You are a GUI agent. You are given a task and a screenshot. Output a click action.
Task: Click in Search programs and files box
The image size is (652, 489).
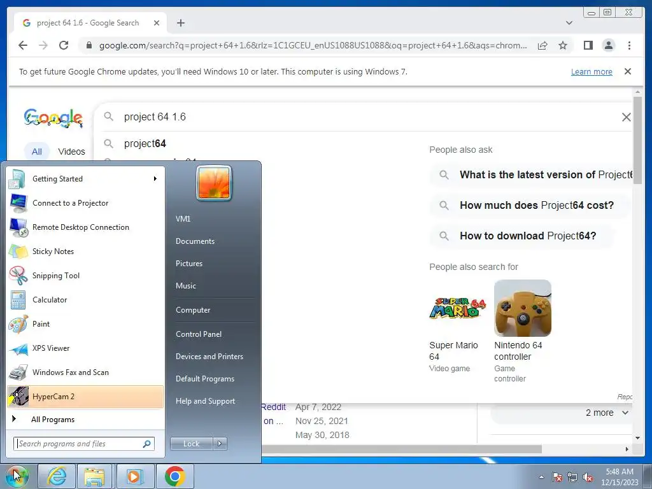[84, 444]
